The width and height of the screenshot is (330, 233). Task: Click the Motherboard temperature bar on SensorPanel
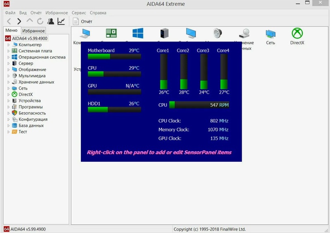115,56
